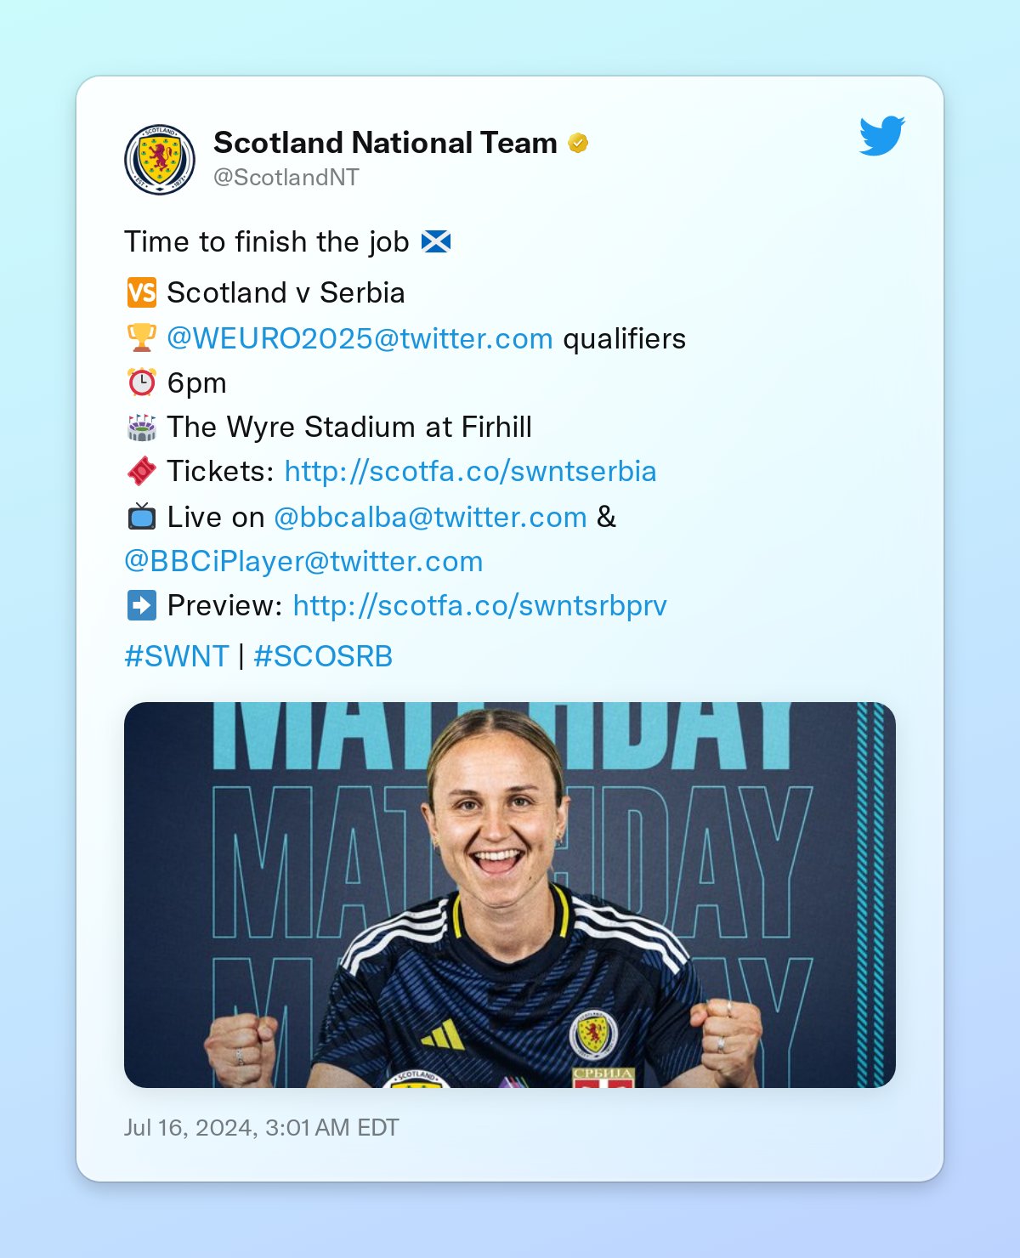1020x1258 pixels.
Task: Click the #SWNT hashtag
Action: pos(177,656)
